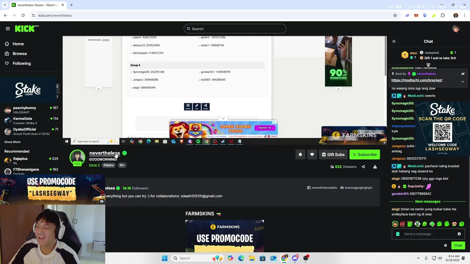Open peachybunny channel in sidebar
The height and width of the screenshot is (264, 470).
(x=31, y=110)
